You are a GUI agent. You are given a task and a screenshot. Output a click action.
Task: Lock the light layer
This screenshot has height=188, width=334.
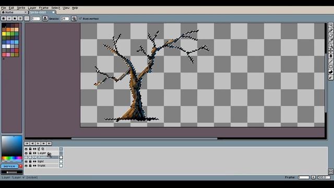click(x=30, y=161)
